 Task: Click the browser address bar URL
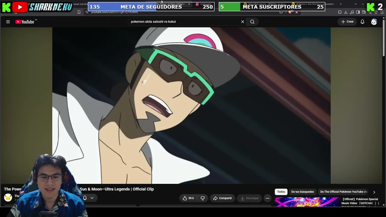pyautogui.click(x=115, y=12)
